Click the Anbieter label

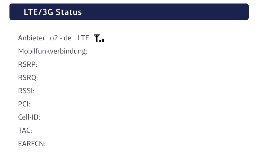31,38
